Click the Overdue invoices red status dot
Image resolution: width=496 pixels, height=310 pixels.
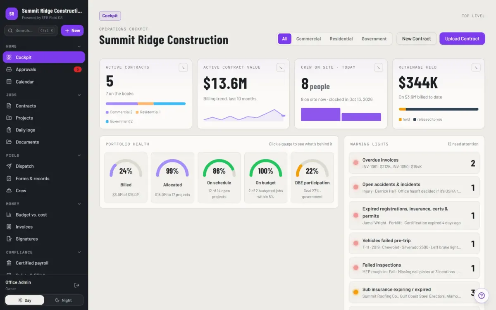coord(355,163)
